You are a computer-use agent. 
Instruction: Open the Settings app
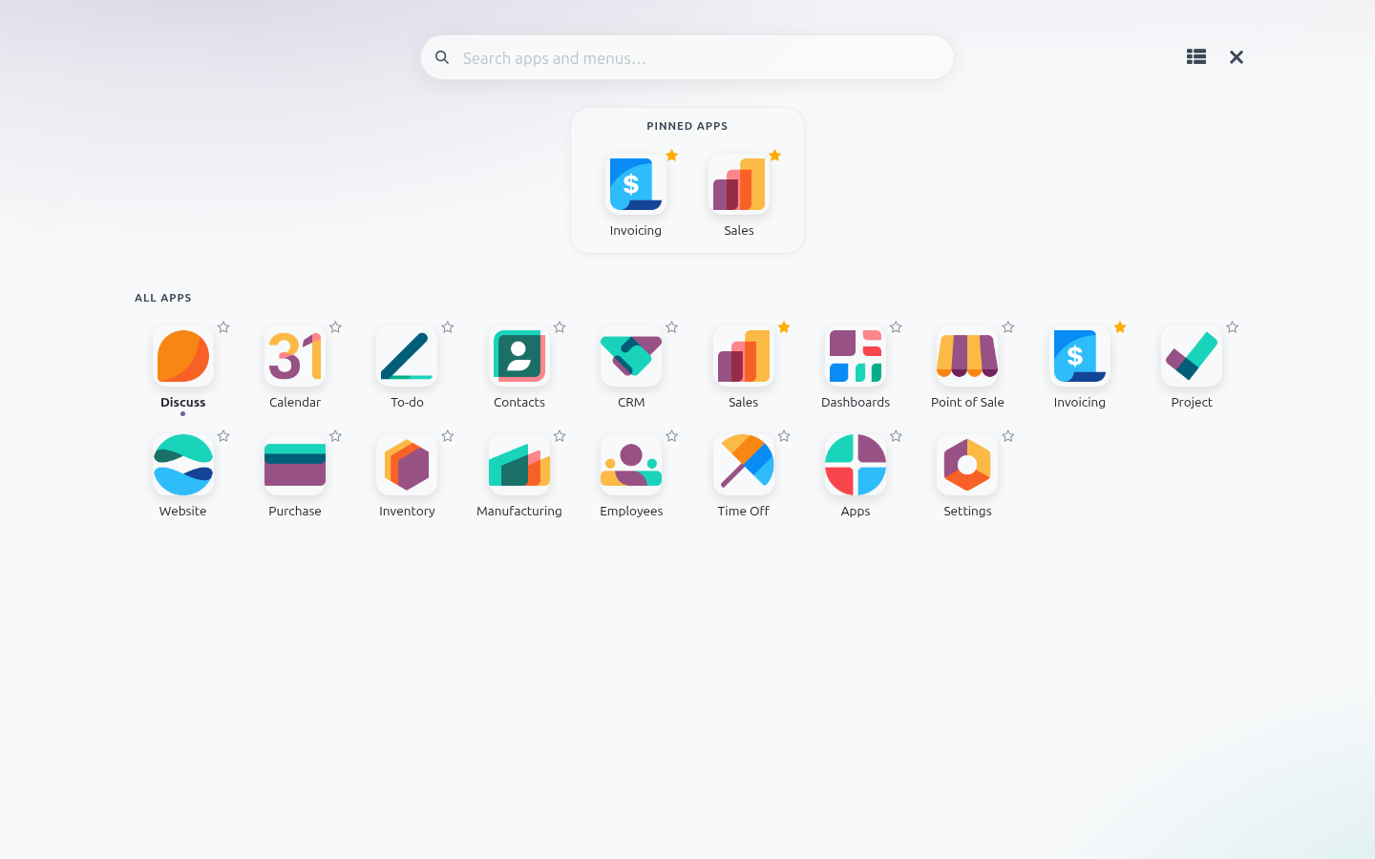(967, 465)
